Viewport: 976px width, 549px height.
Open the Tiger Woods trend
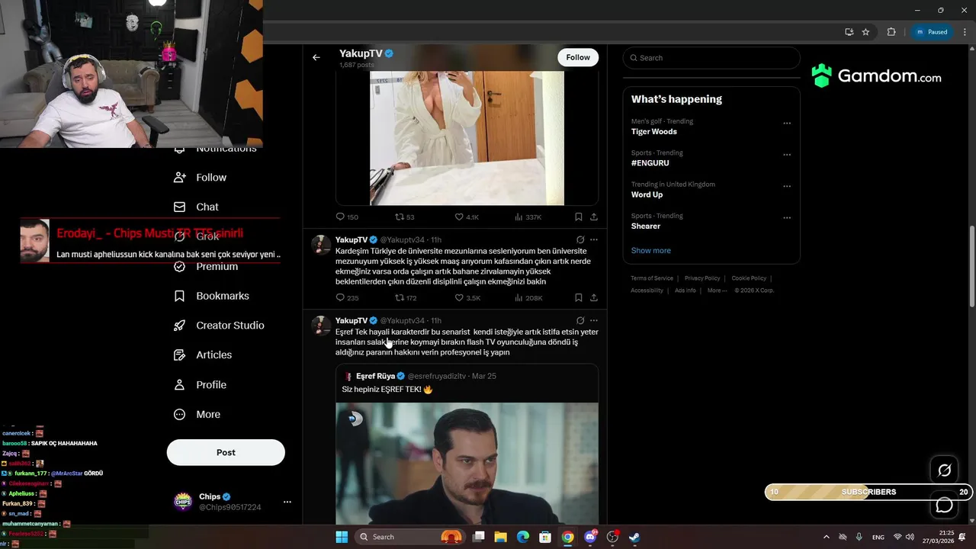653,131
